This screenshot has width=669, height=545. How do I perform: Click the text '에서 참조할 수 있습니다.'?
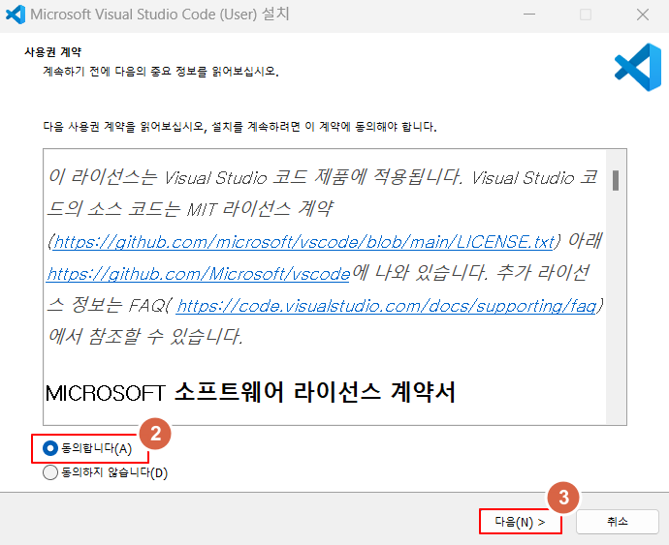pos(145,337)
